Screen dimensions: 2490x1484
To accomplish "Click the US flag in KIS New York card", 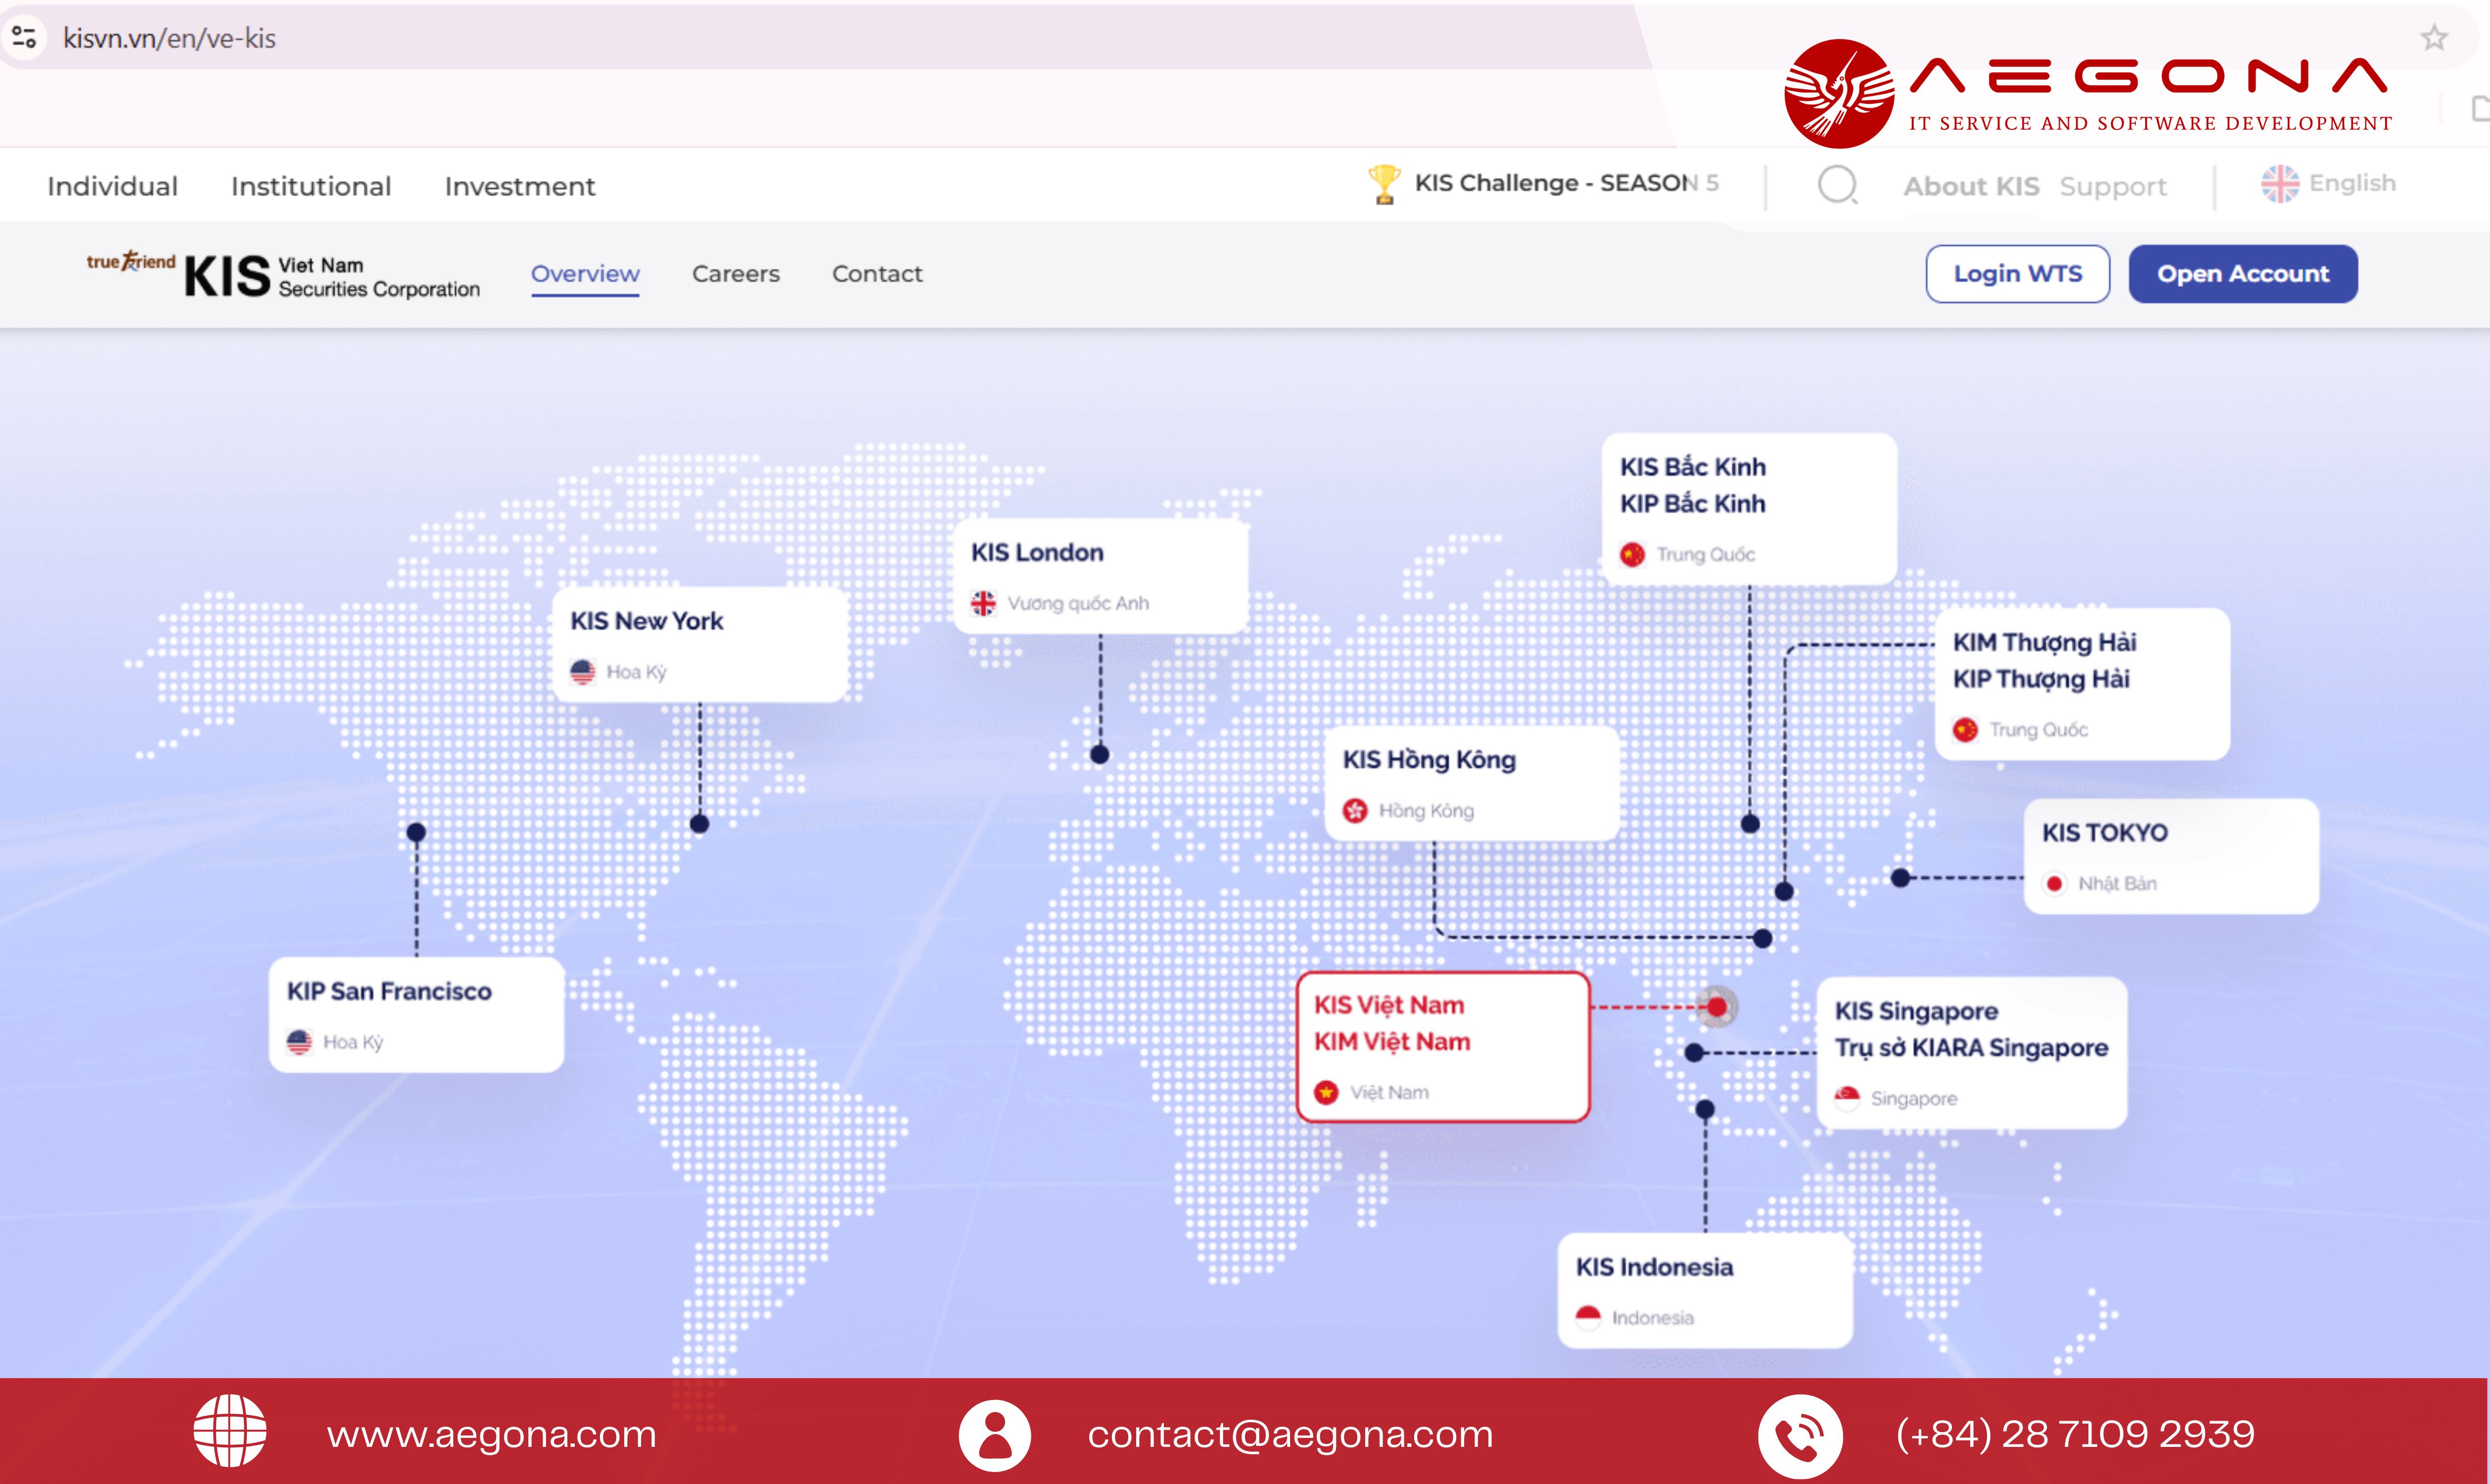I will (x=583, y=672).
